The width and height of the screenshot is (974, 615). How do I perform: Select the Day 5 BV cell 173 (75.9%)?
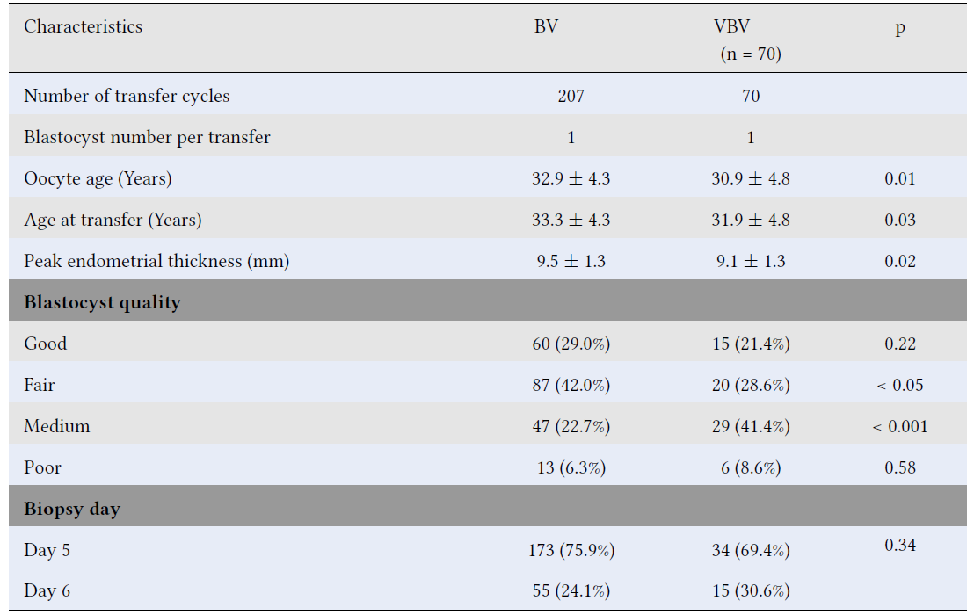(x=571, y=551)
